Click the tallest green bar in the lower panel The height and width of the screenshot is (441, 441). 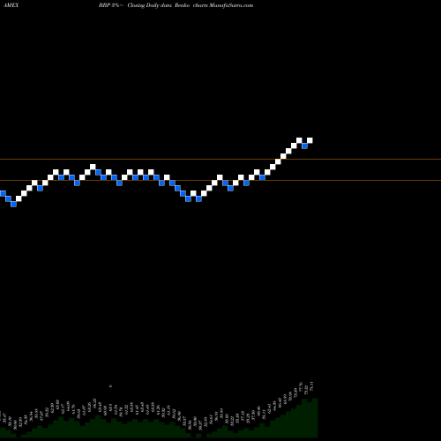point(315,418)
